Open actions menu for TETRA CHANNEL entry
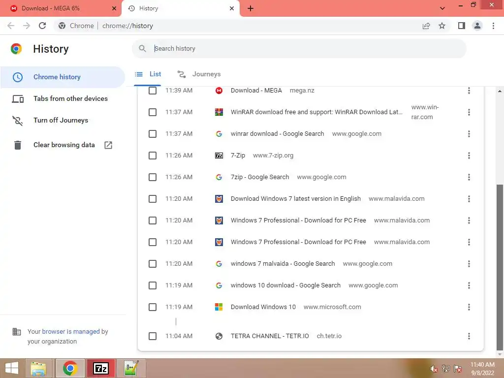Image resolution: width=504 pixels, height=378 pixels. [469, 336]
